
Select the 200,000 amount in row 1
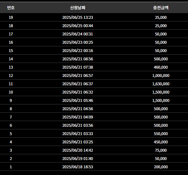tap(161, 167)
